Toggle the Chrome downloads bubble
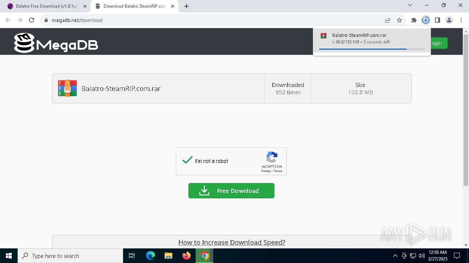The image size is (469, 263). point(426,20)
